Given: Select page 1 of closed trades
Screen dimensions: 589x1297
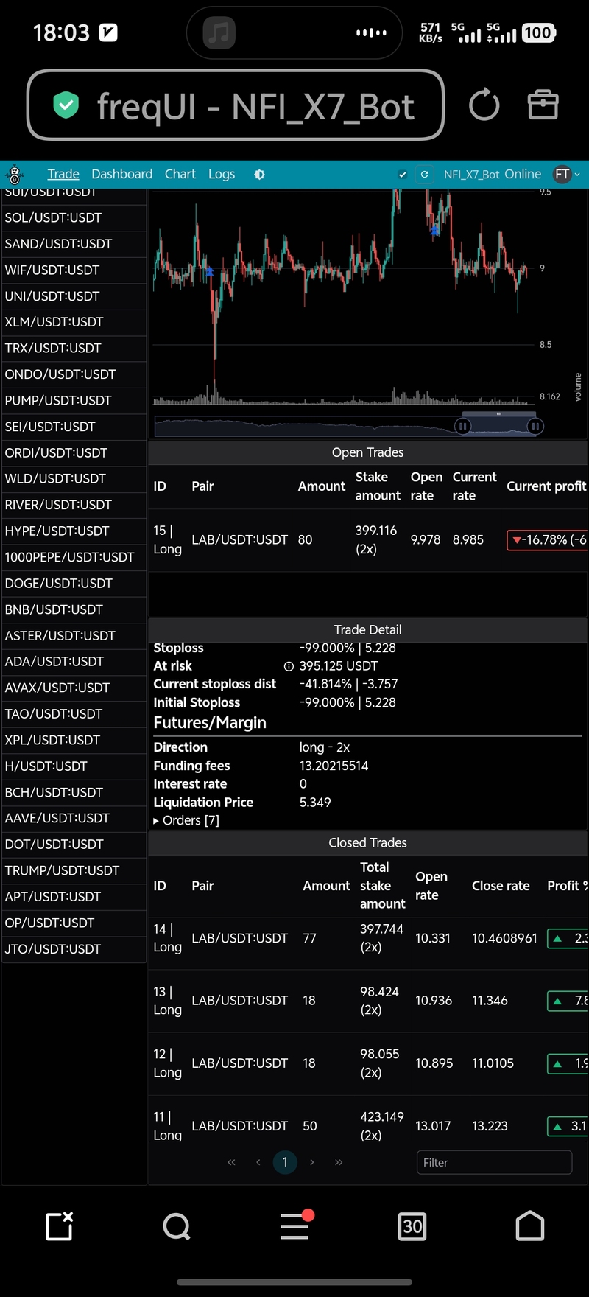Looking at the screenshot, I should click(285, 1162).
